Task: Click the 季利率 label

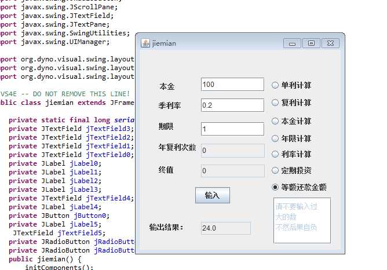Action: point(170,105)
